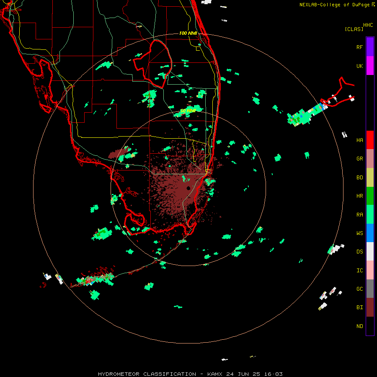The width and height of the screenshot is (377, 377).
Task: Click the red HA color swatch
Action: (370, 140)
